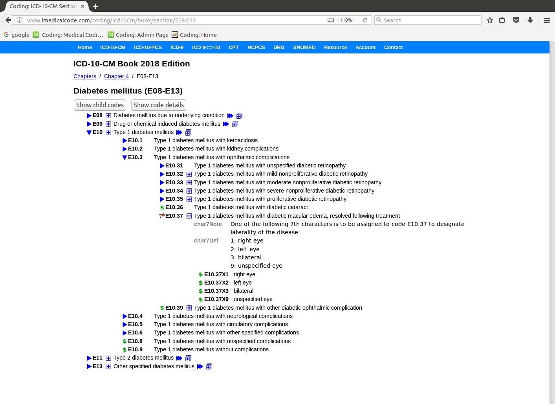Follow the Chapter 4 breadcrumb link

click(x=116, y=76)
